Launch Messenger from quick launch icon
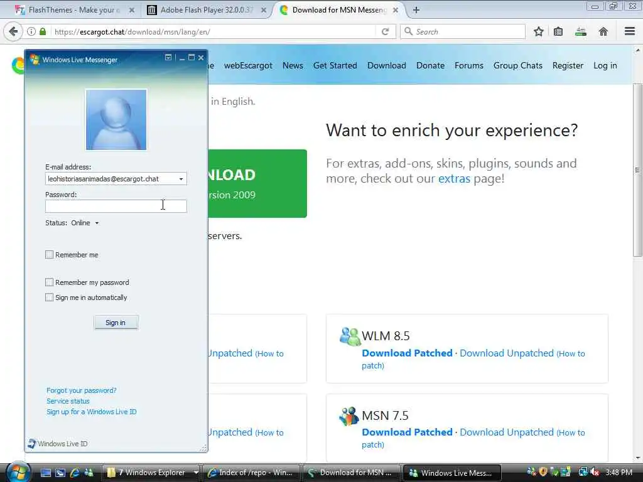643x482 pixels. pyautogui.click(x=89, y=473)
